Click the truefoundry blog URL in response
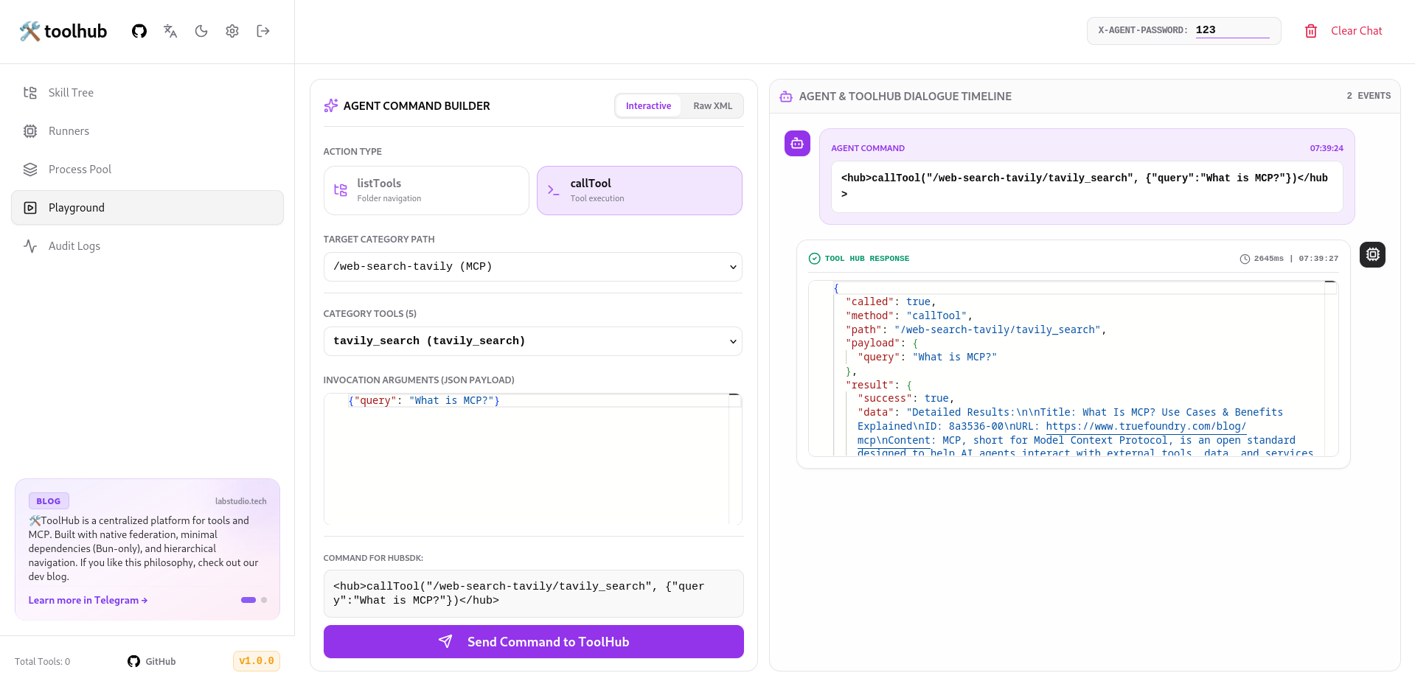 click(x=1146, y=427)
